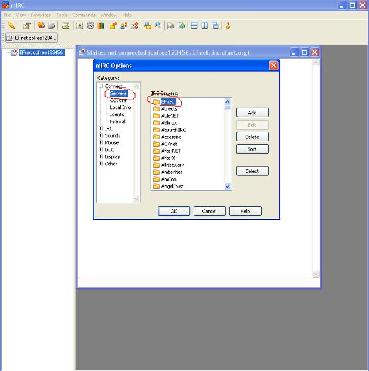Open the Address Book toolbar icon
369x371 pixels.
(x=80, y=26)
